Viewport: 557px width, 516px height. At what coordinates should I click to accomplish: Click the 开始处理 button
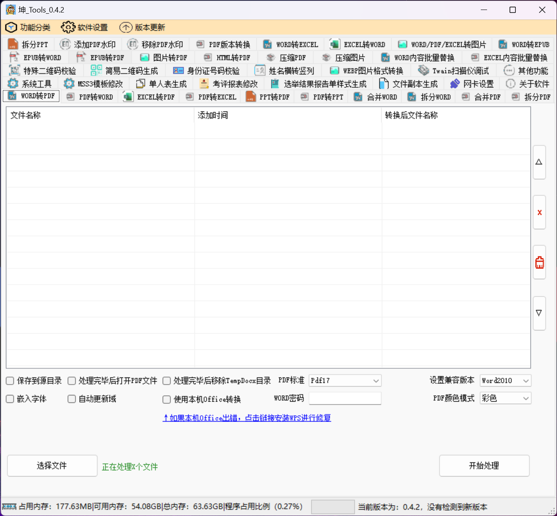484,466
